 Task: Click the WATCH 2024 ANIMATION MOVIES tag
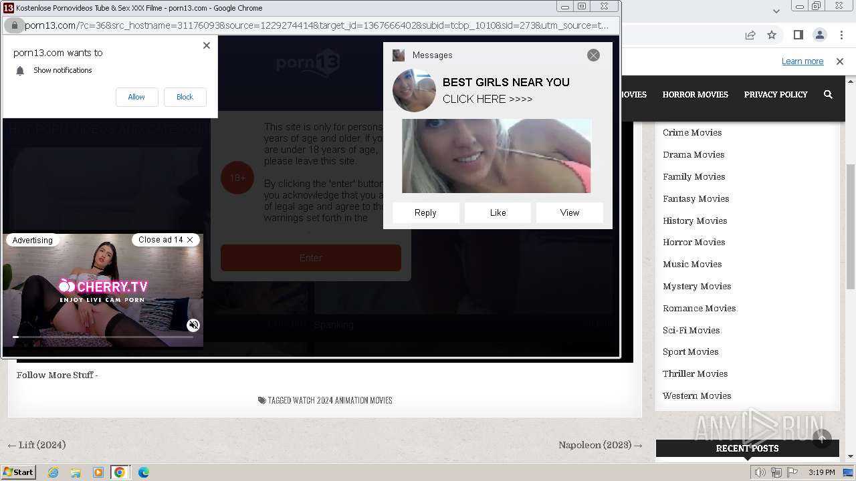coord(342,401)
